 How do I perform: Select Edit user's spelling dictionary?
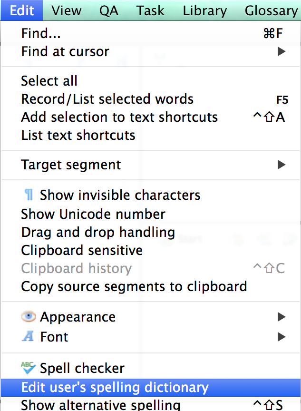tap(115, 387)
